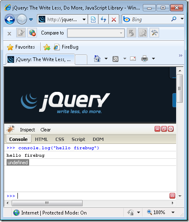Image resolution: width=189 pixels, height=222 pixels.
Task: Switch to the CSS tab
Action: 60,139
